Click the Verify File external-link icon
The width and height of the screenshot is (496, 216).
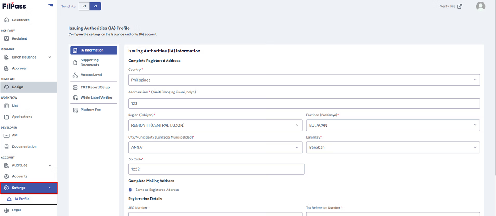tap(460, 6)
